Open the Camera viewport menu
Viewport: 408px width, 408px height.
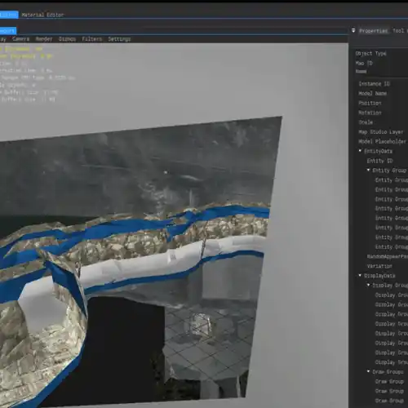(20, 39)
